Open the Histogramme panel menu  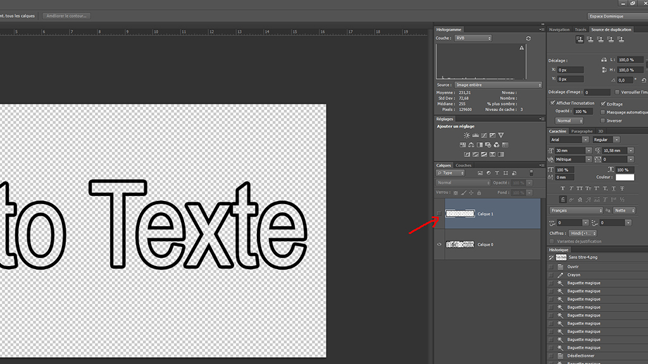pyautogui.click(x=542, y=30)
